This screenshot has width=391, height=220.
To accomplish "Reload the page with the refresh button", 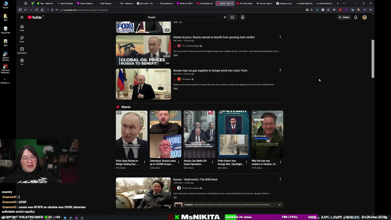I will pyautogui.click(x=37, y=10).
